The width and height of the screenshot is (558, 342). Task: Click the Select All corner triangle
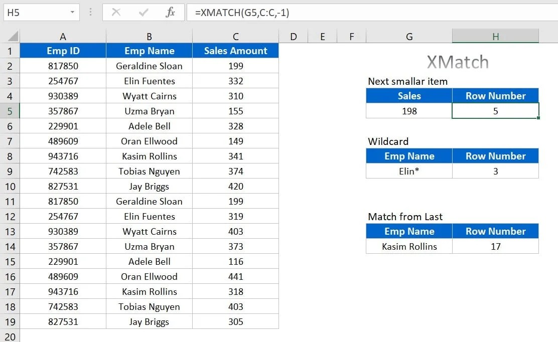point(13,36)
